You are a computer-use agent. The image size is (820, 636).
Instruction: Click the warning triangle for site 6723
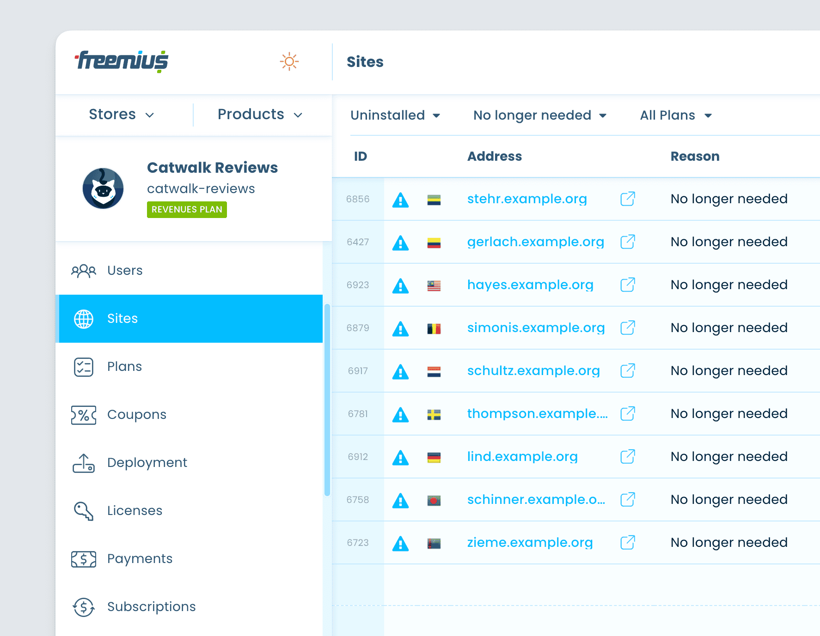[x=400, y=544]
